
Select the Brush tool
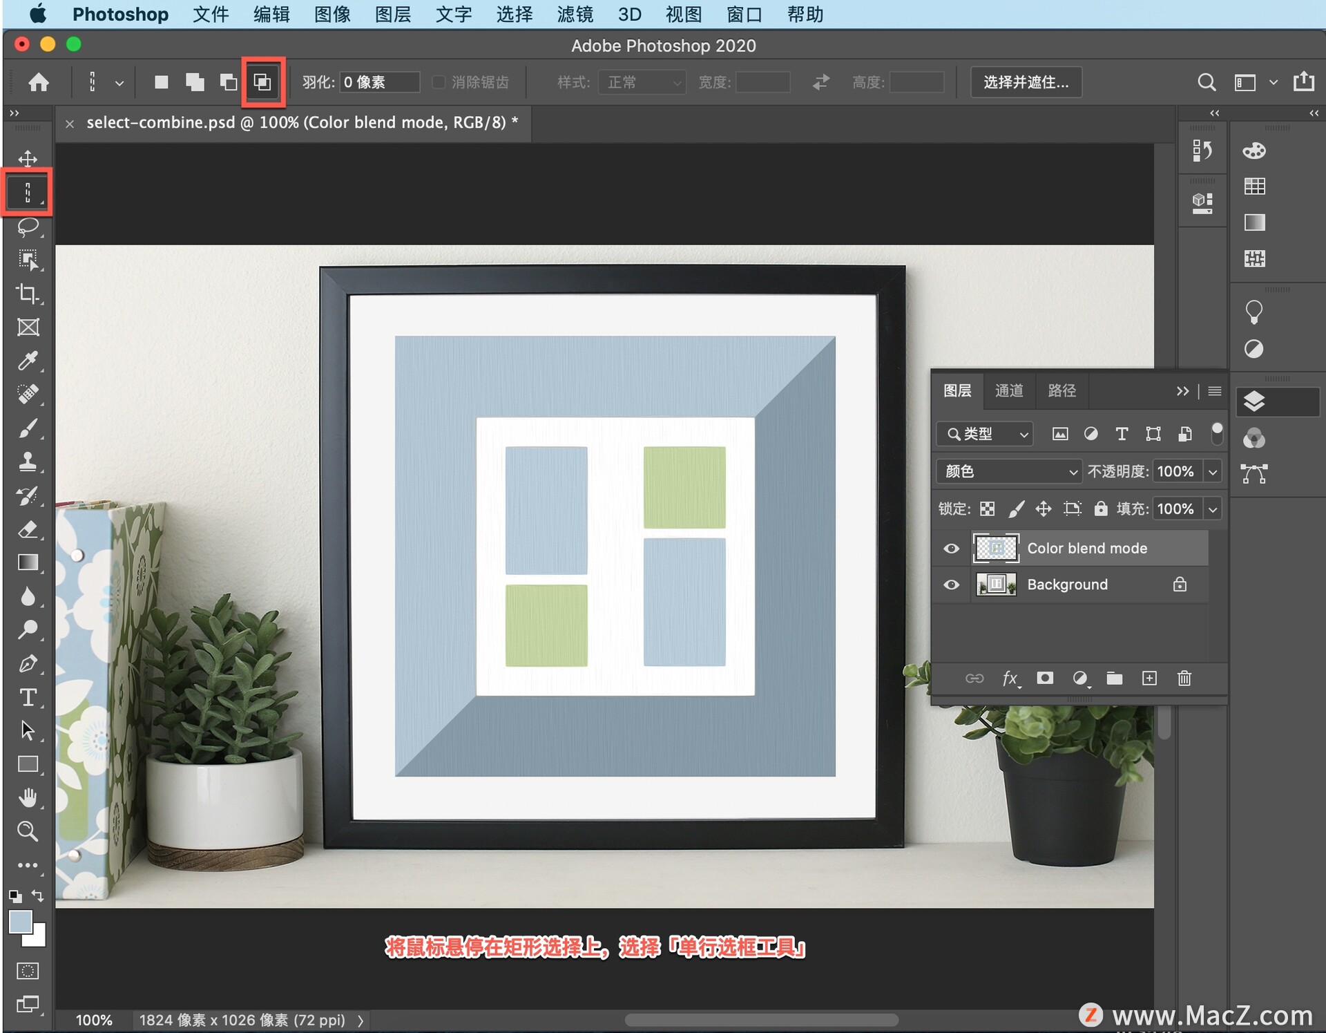(x=28, y=428)
